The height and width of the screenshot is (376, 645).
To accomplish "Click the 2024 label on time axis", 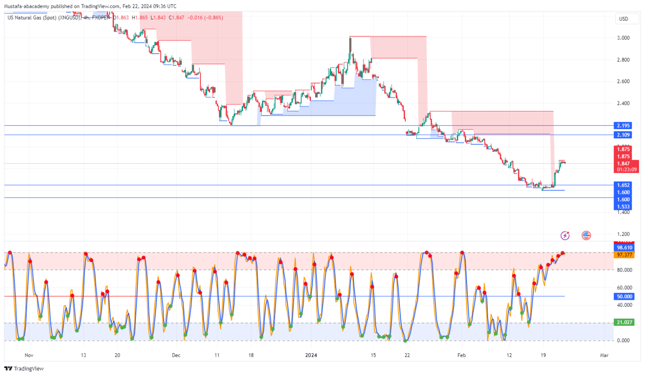I will click(311, 355).
